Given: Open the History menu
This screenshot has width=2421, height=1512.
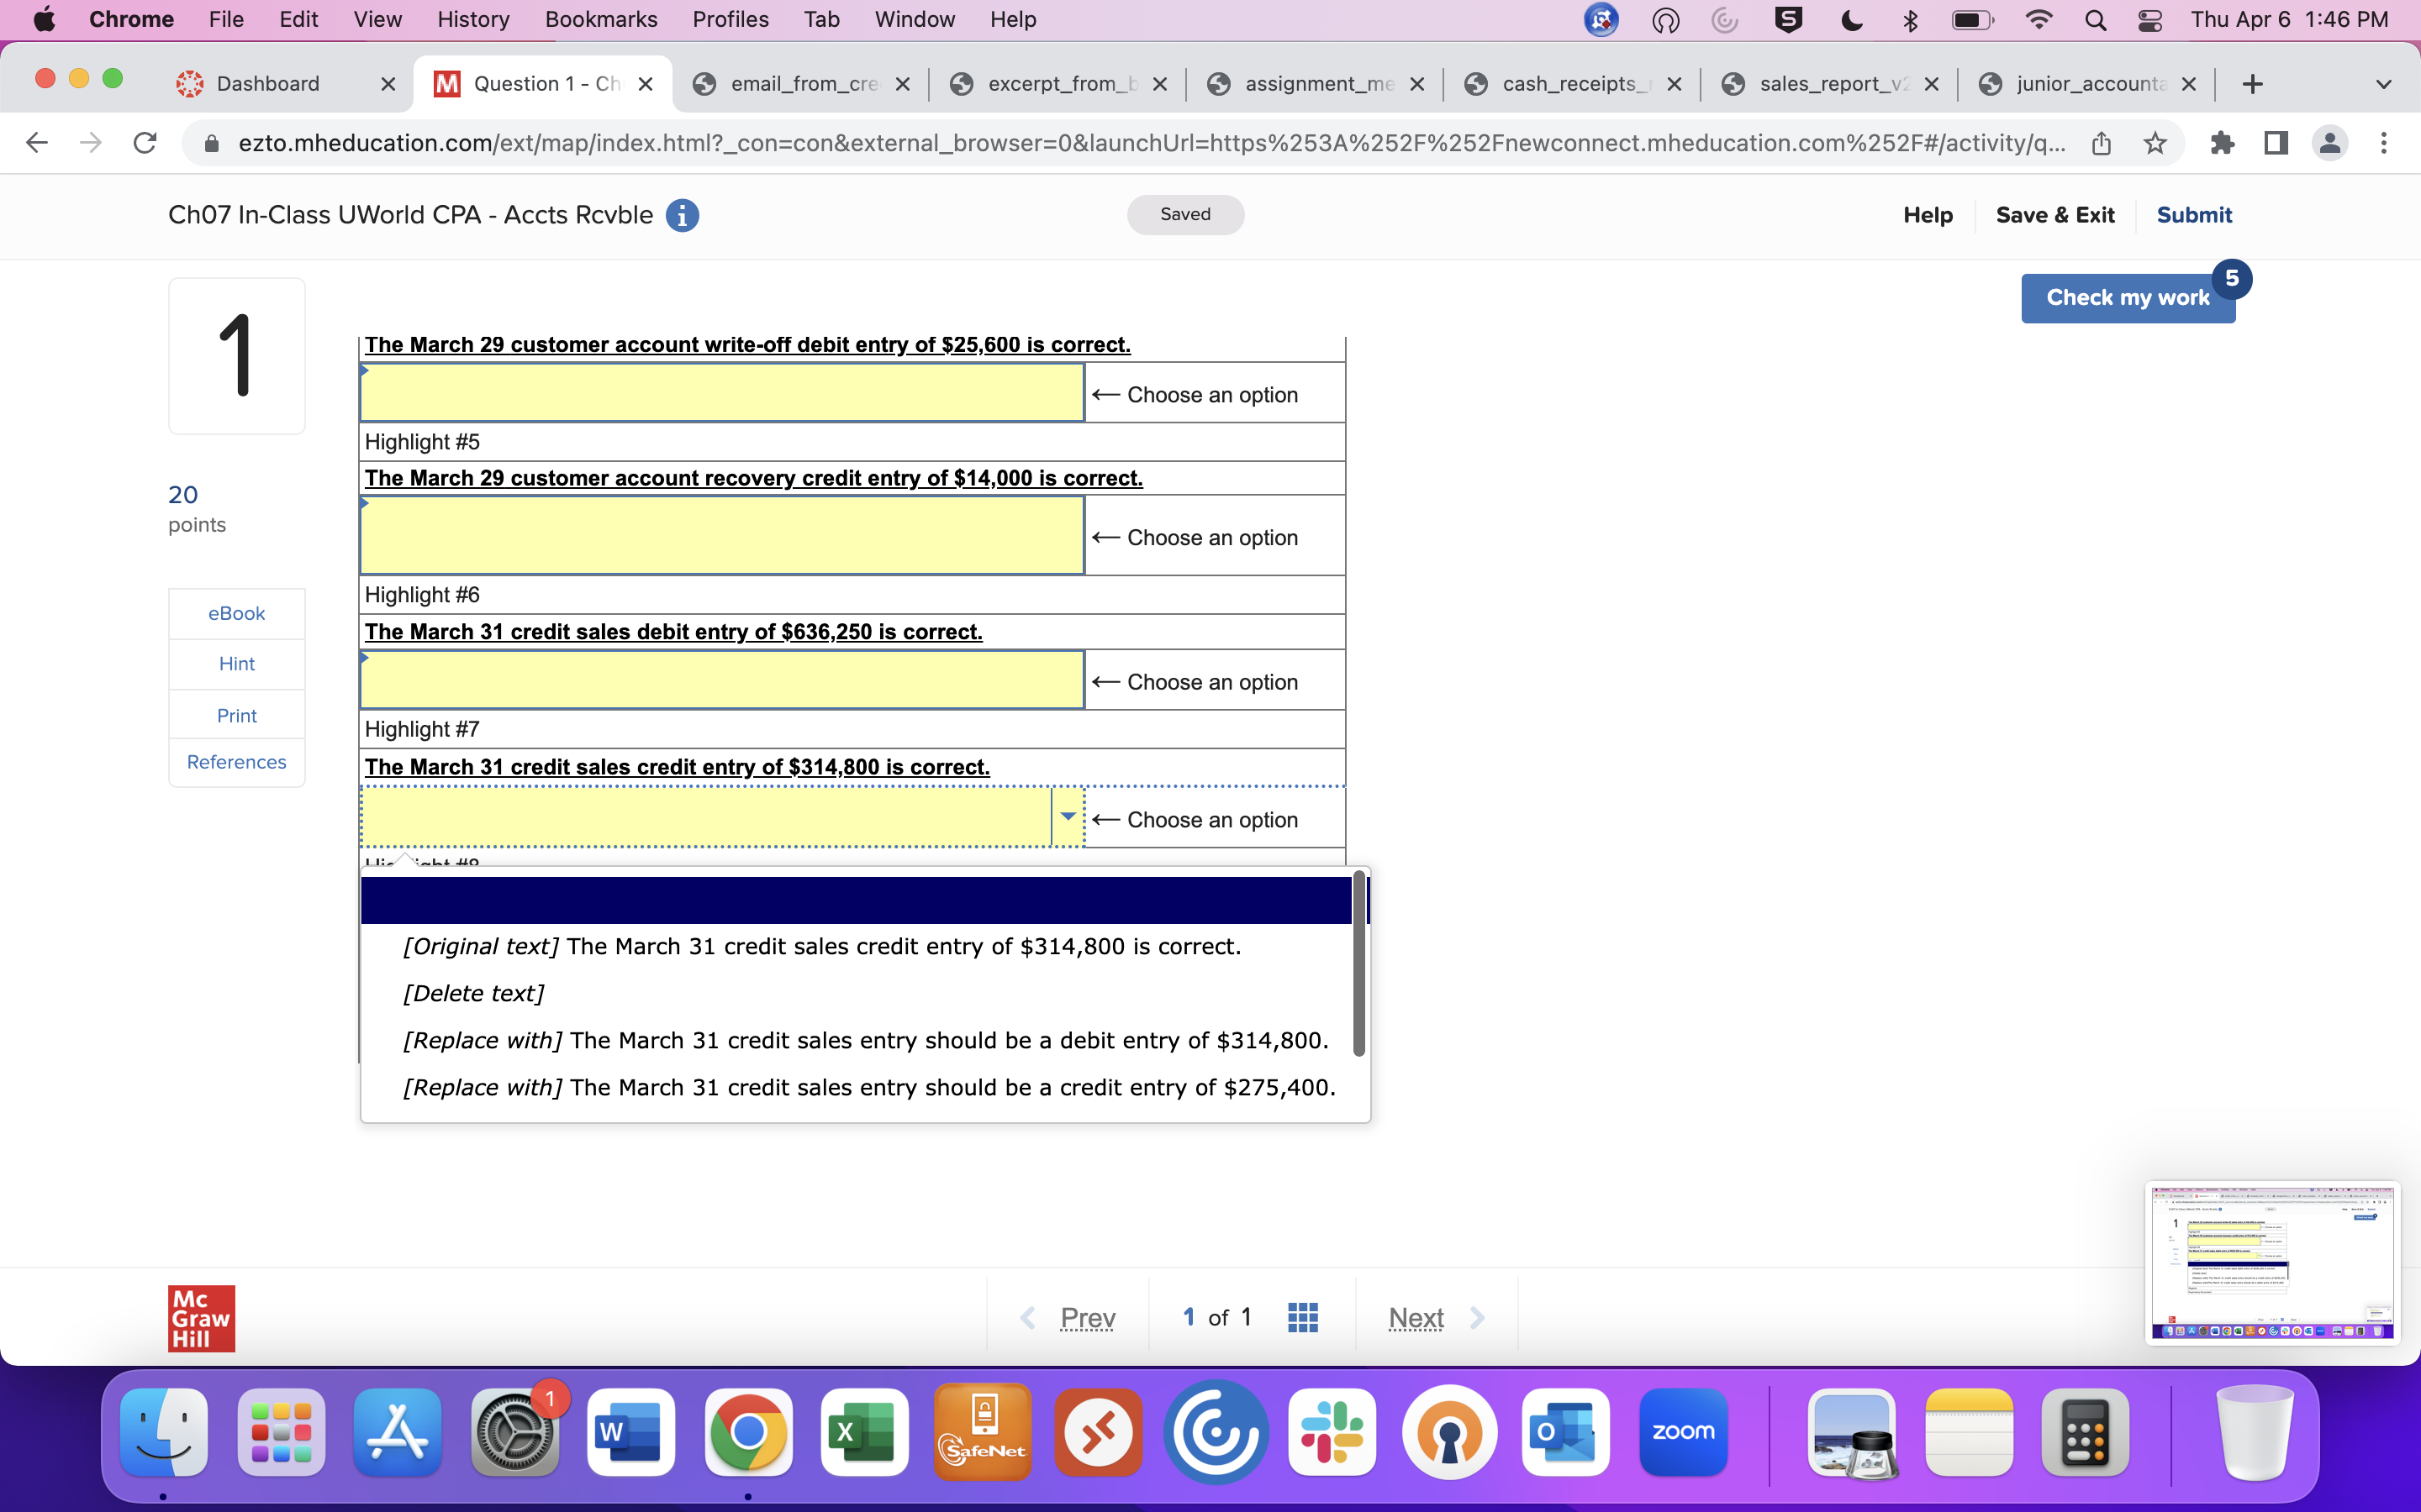Looking at the screenshot, I should coord(472,19).
